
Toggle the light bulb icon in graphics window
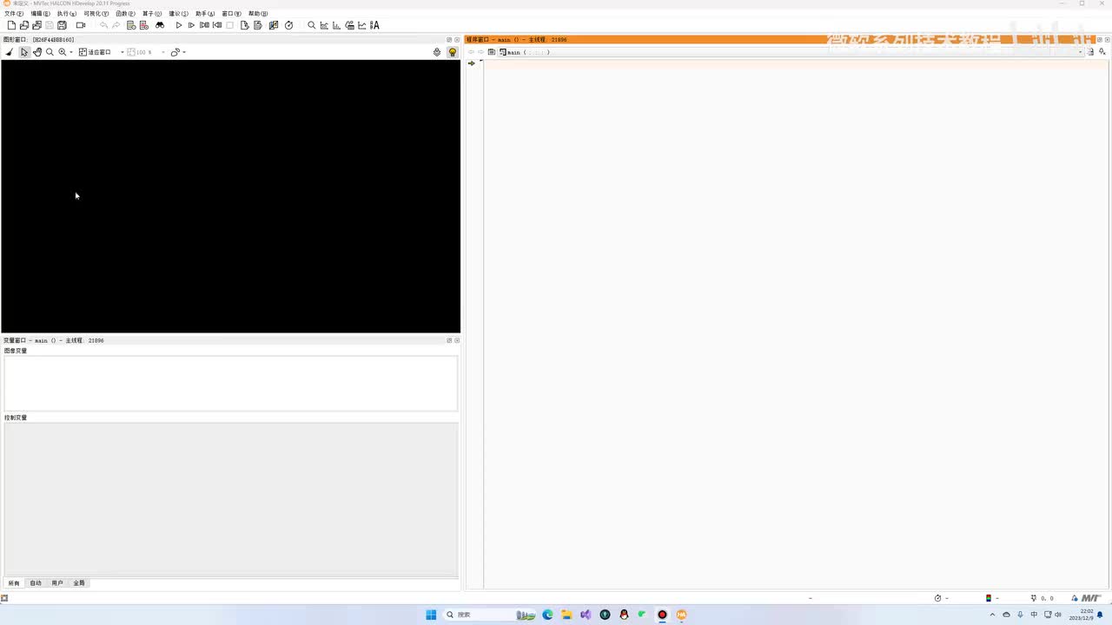point(453,52)
